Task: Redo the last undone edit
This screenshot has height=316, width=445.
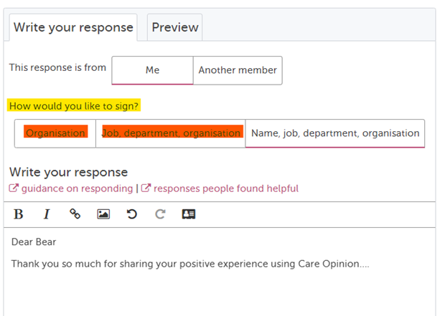Action: click(160, 214)
